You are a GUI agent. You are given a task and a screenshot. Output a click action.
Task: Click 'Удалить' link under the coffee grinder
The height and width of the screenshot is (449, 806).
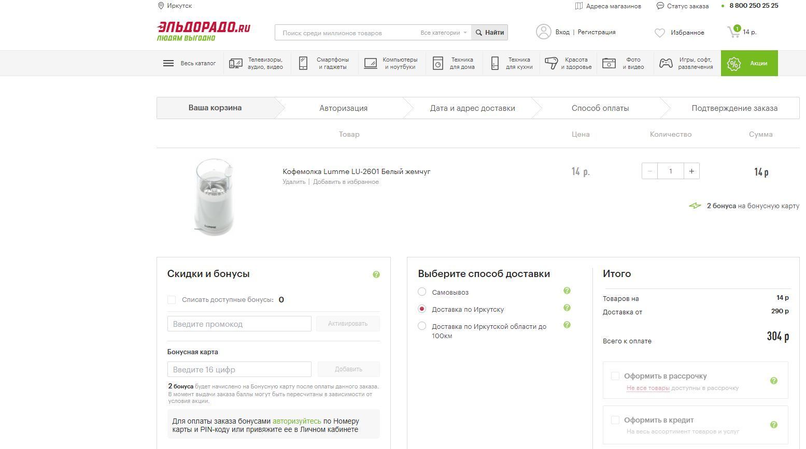[x=294, y=182]
